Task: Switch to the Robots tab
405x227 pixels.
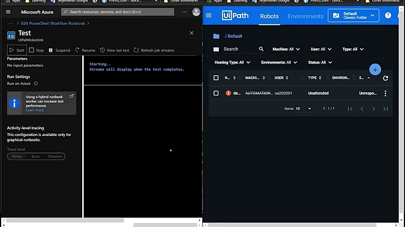Action: click(269, 16)
